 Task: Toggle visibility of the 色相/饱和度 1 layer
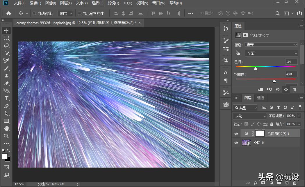pos(236,134)
